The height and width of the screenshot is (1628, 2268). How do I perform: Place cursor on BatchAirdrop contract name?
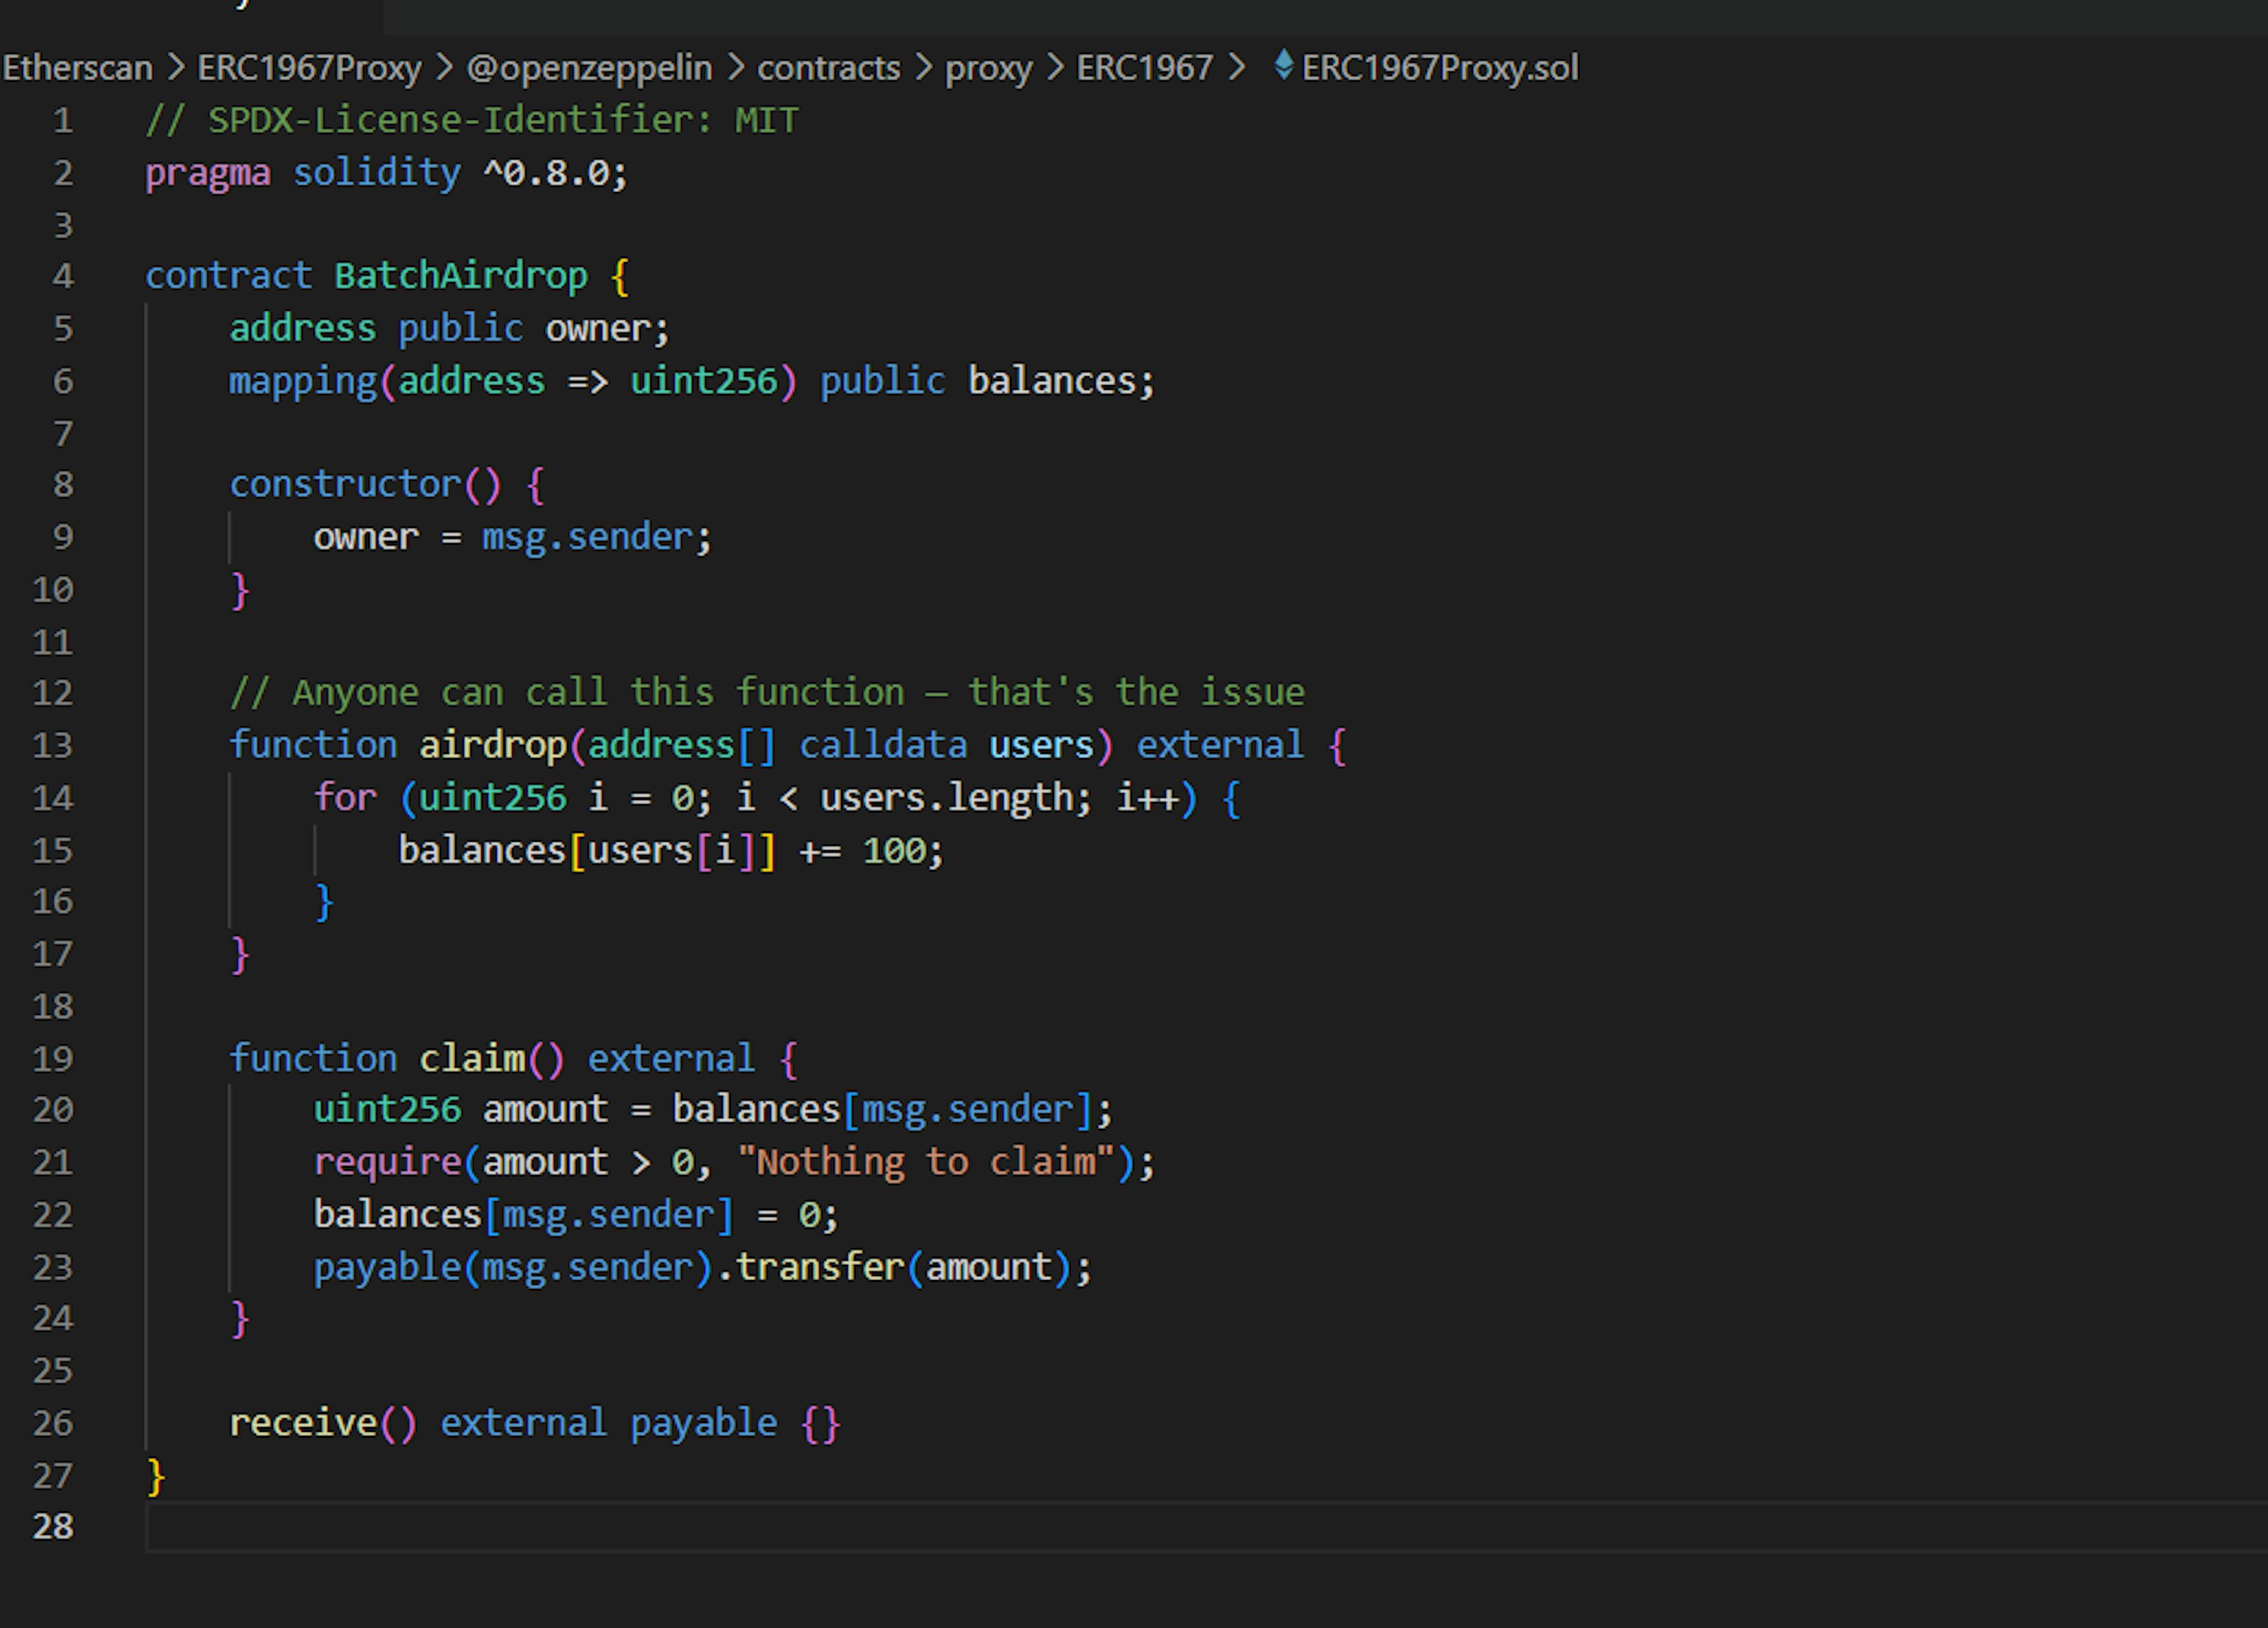tap(460, 276)
